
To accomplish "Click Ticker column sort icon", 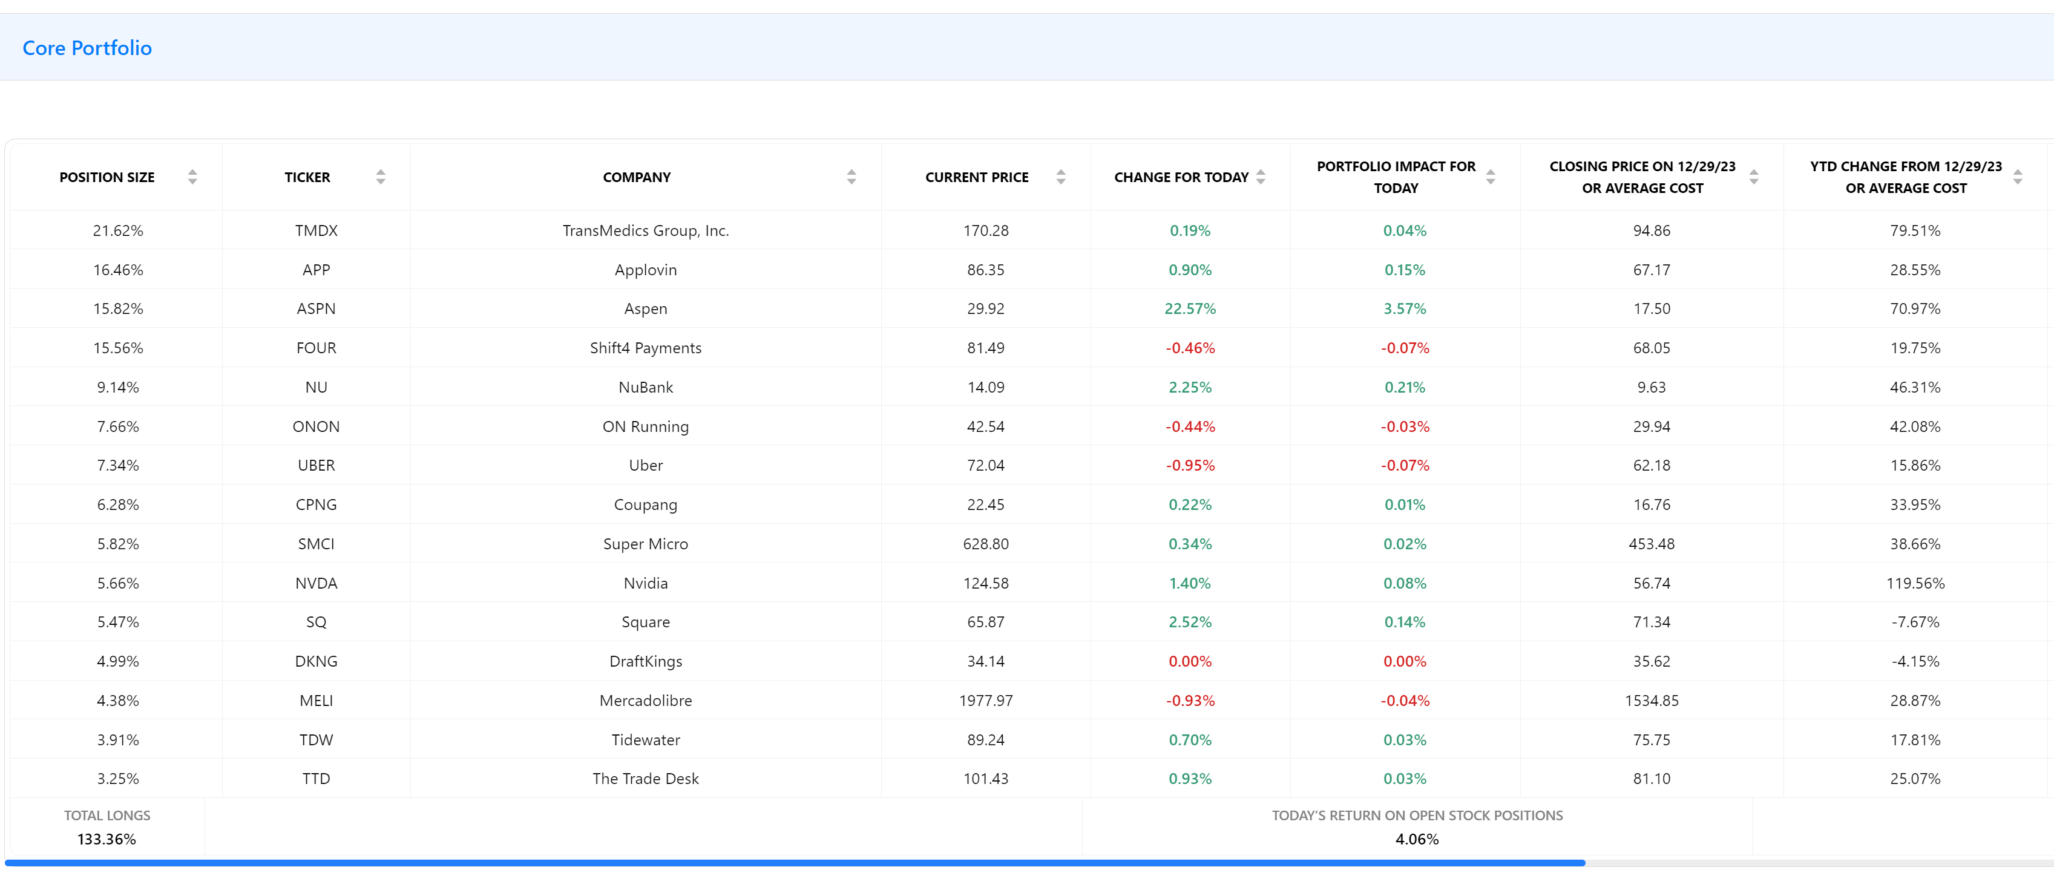I will point(380,177).
